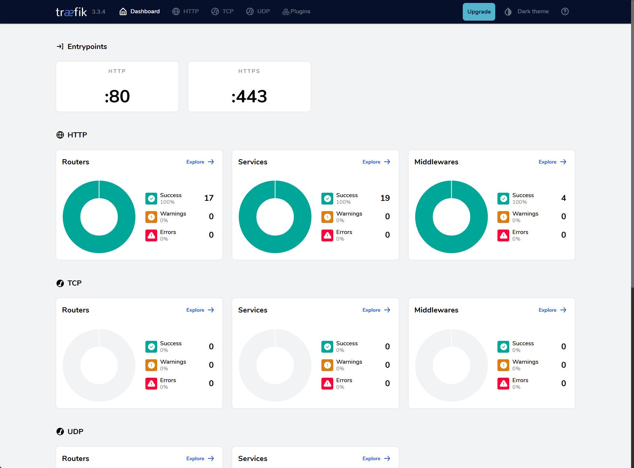This screenshot has height=468, width=634.
Task: Click TCP Middlewares Warnings icon
Action: [x=503, y=365]
